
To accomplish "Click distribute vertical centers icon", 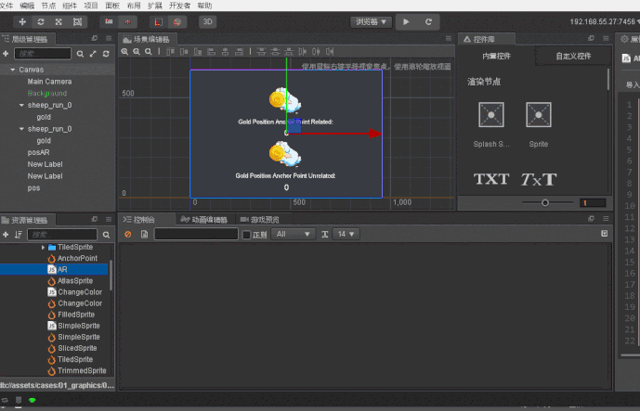I will (x=275, y=52).
